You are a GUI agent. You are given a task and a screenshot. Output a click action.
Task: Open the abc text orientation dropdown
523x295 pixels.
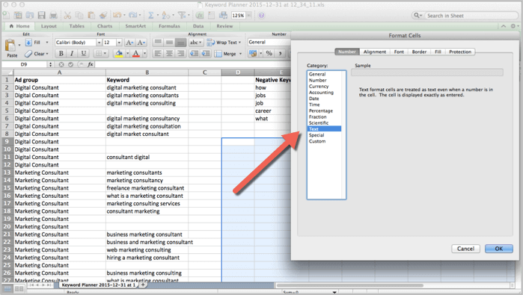point(195,43)
